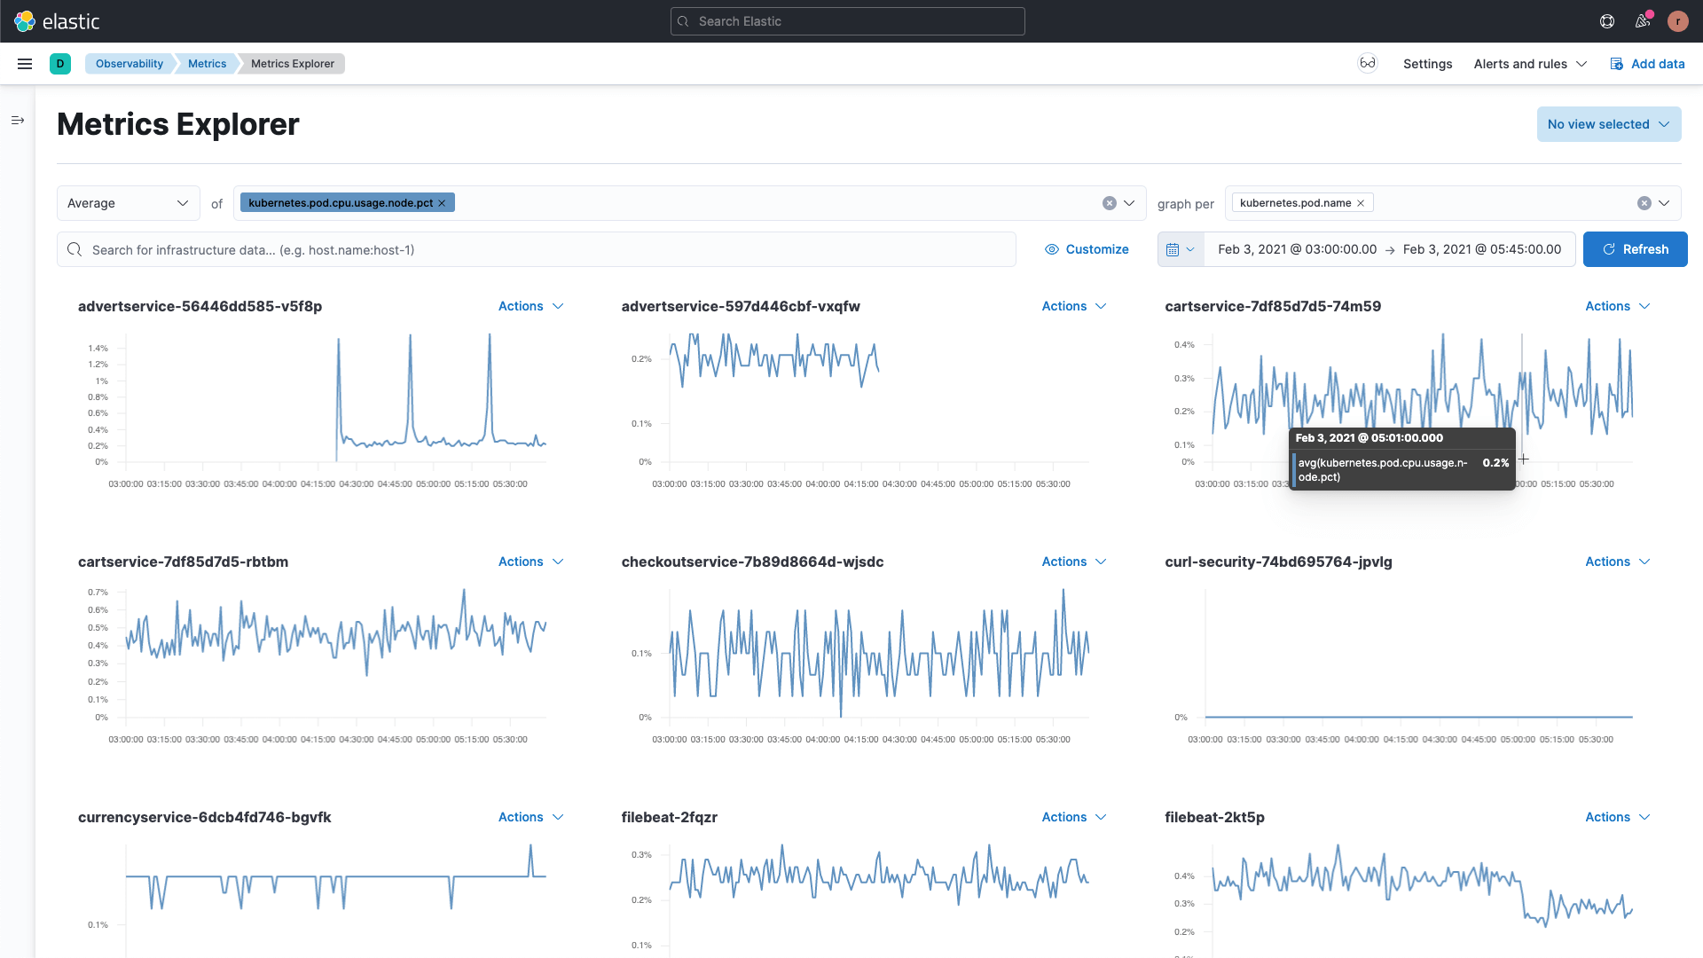Clear the graph per field selection
Screen dimensions: 1703x958
pos(1644,203)
